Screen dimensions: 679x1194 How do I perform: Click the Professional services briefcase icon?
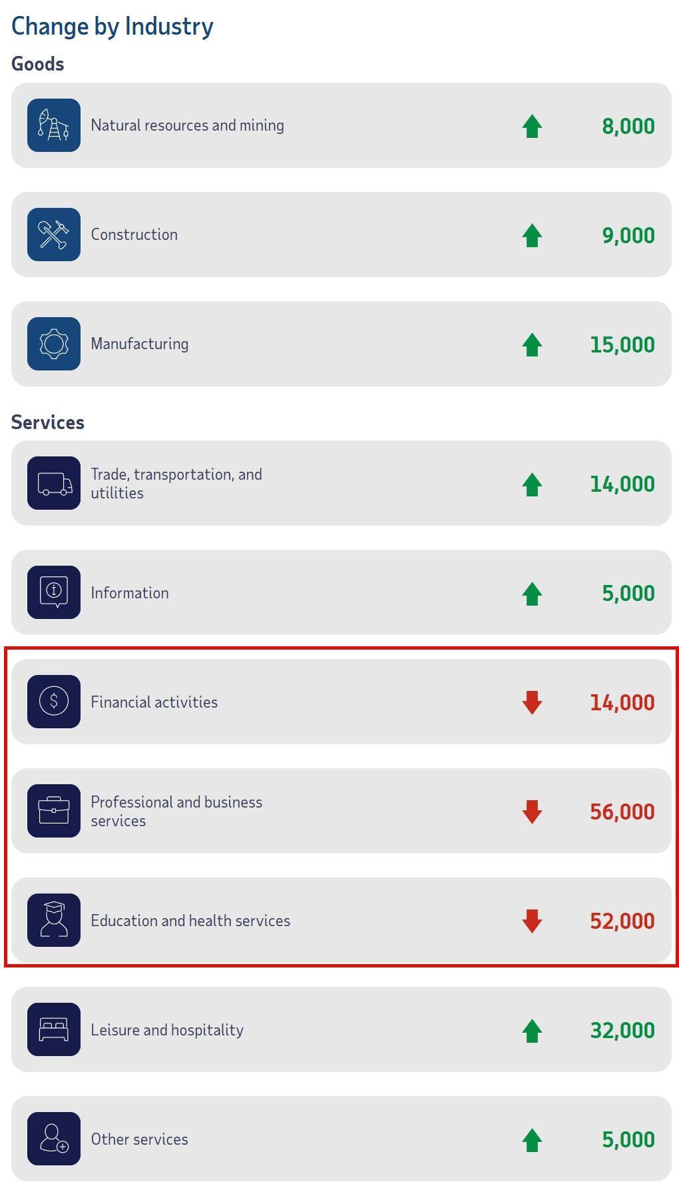coord(54,811)
